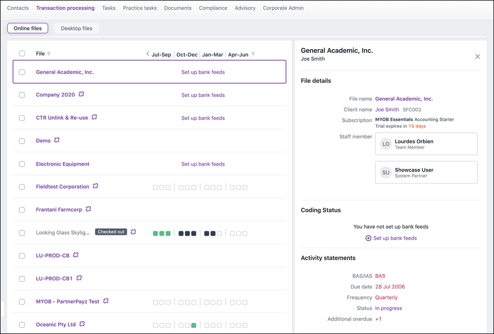Sort the list by File column
This screenshot has width=494, height=334.
pyautogui.click(x=49, y=54)
